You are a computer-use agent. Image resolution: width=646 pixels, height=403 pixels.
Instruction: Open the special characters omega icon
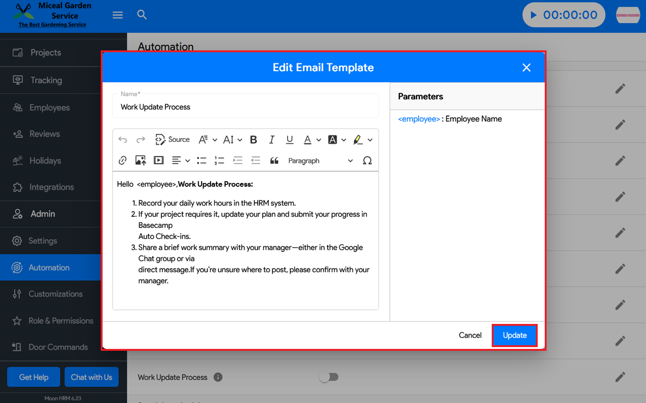point(367,160)
